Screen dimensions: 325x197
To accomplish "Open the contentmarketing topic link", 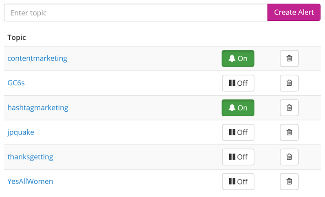I will [x=37, y=58].
